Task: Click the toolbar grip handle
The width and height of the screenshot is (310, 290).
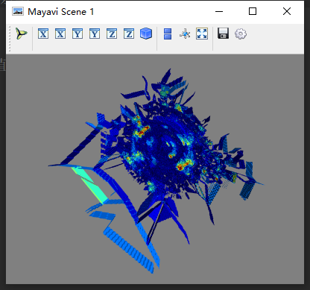Action: click(10, 39)
